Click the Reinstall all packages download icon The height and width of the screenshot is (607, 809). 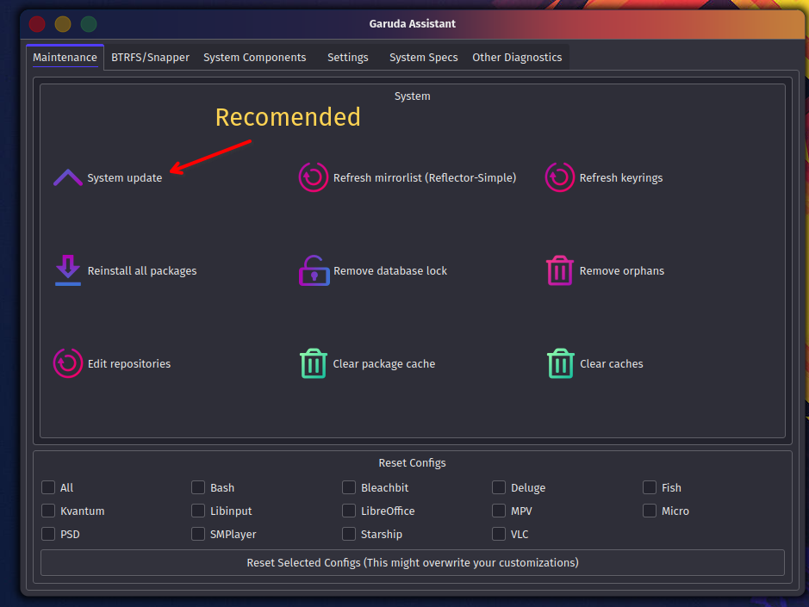[67, 270]
